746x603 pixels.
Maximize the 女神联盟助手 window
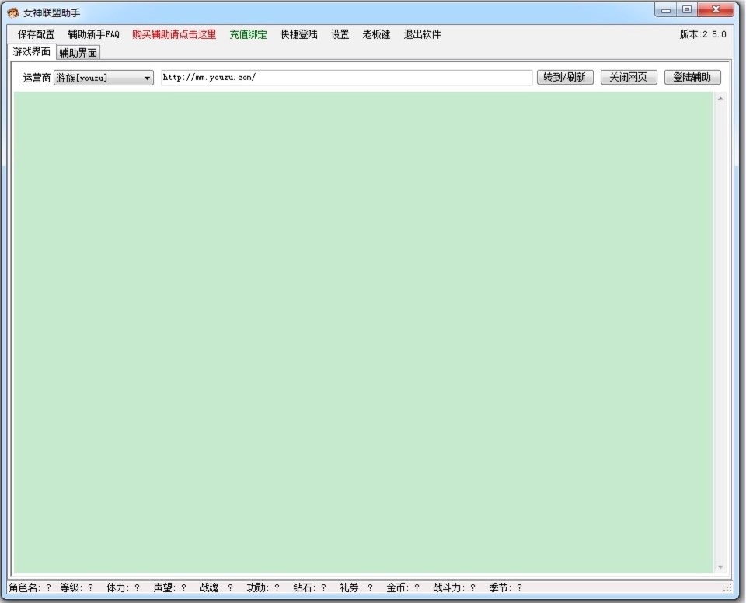coord(686,9)
